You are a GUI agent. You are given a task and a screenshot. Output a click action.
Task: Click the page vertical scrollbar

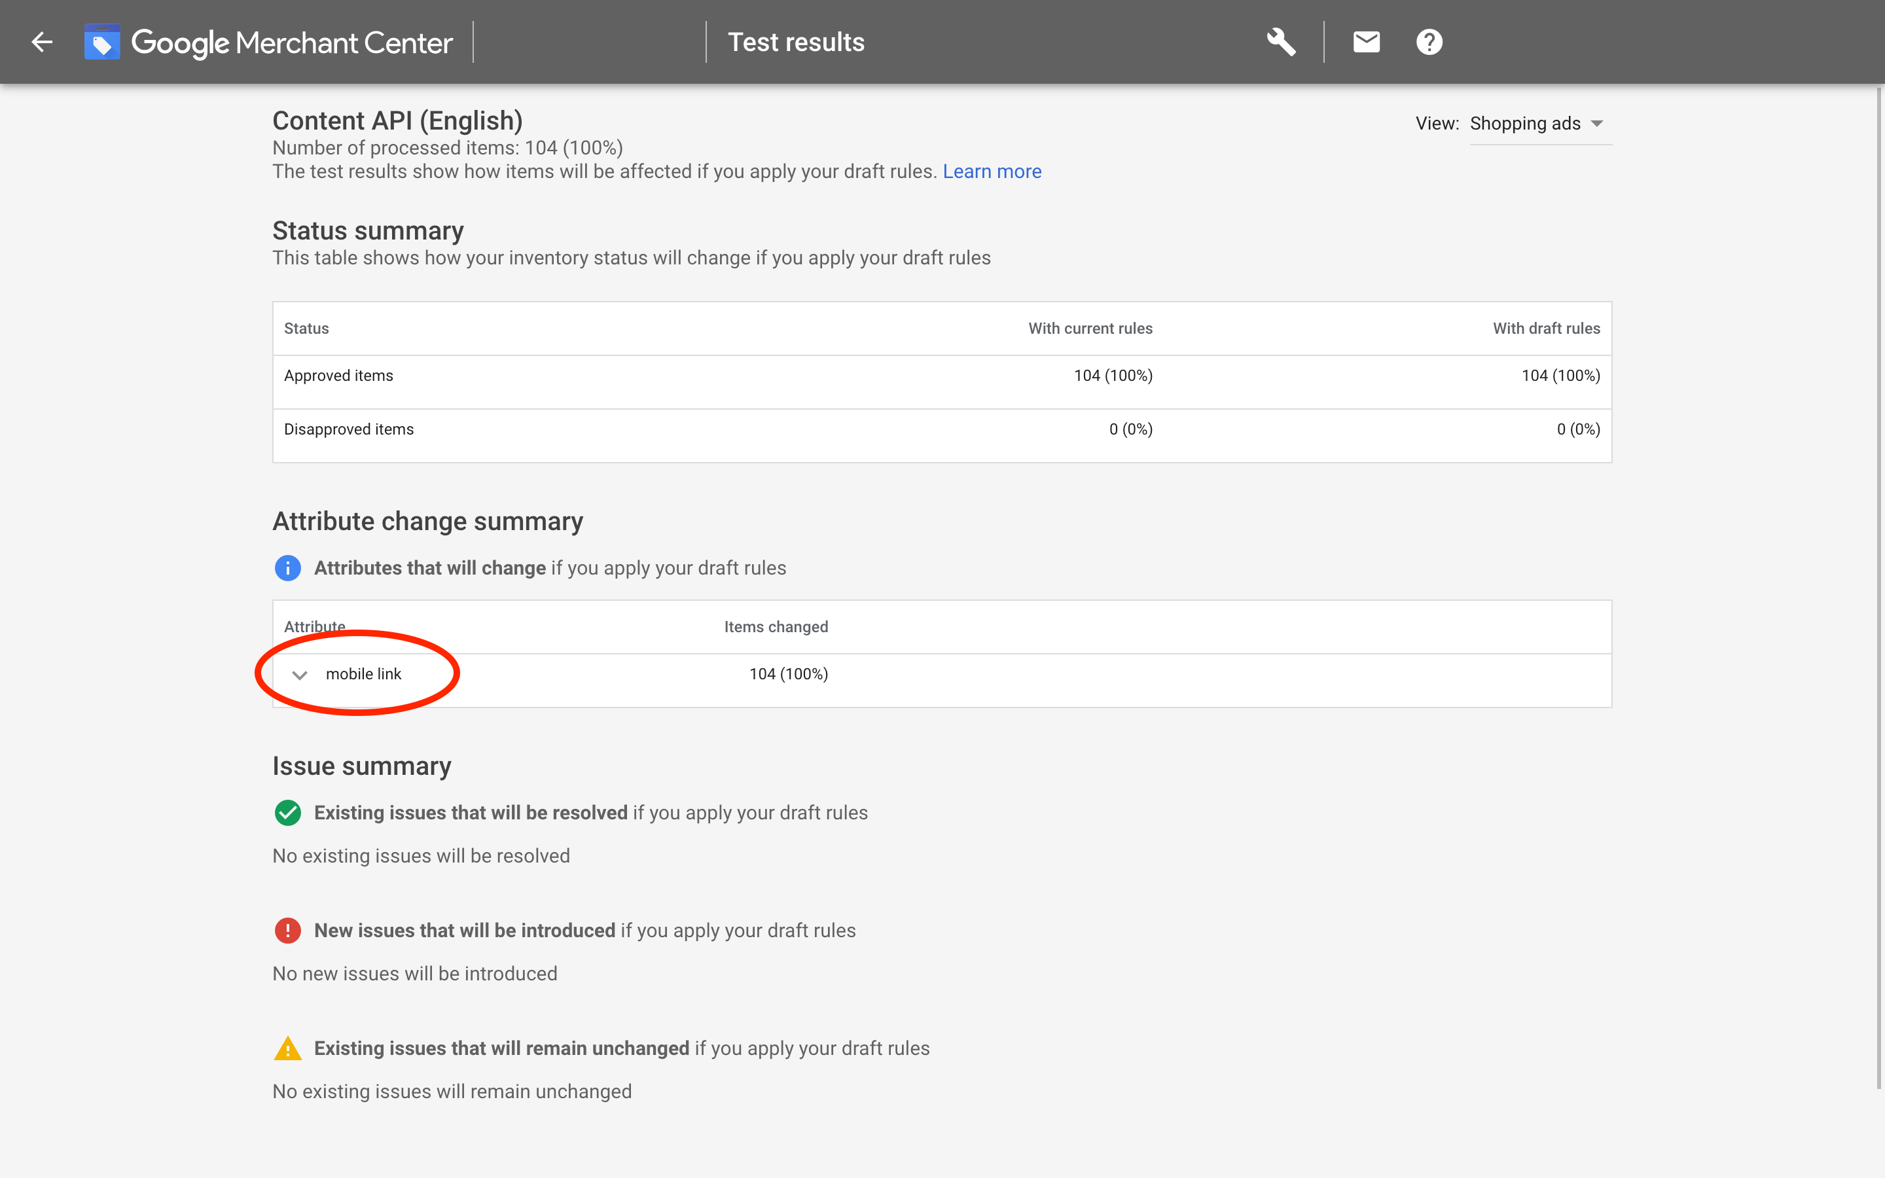click(1878, 584)
